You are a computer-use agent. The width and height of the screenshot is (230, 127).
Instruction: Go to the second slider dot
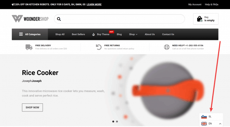117,121
